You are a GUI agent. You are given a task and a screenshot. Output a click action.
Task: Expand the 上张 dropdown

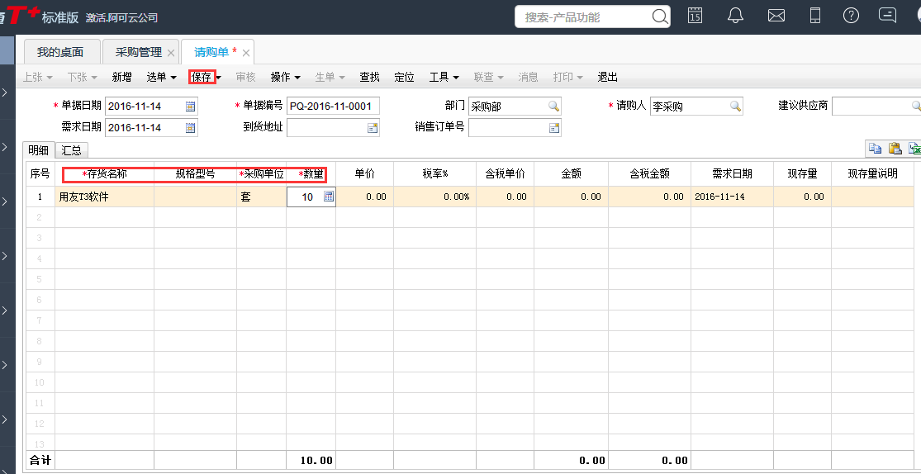[x=50, y=78]
